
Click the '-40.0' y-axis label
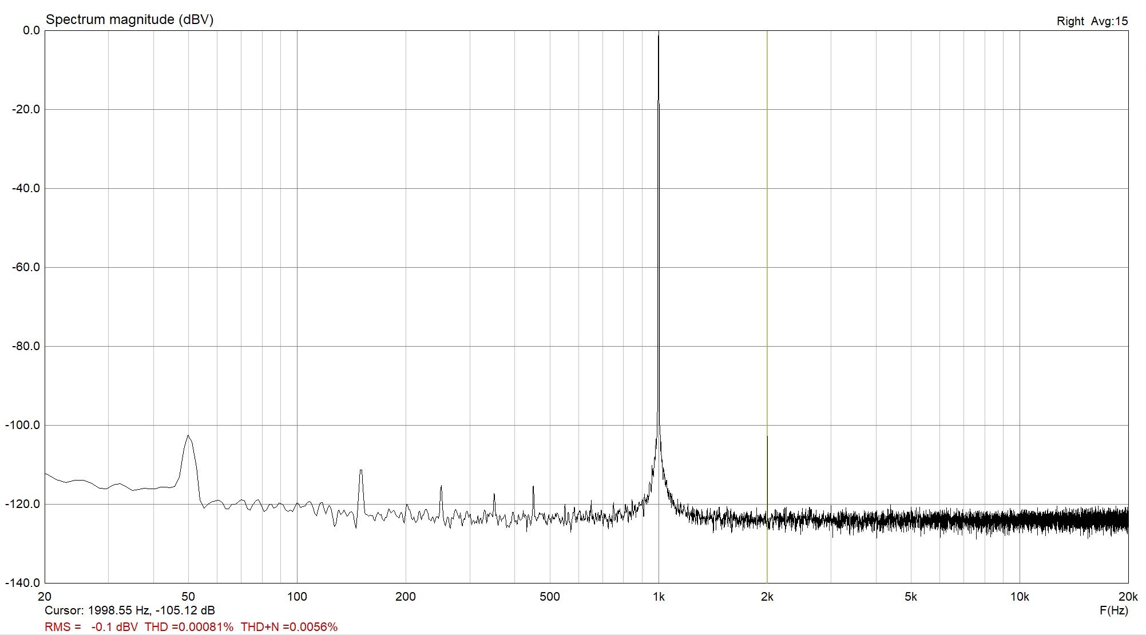(26, 188)
